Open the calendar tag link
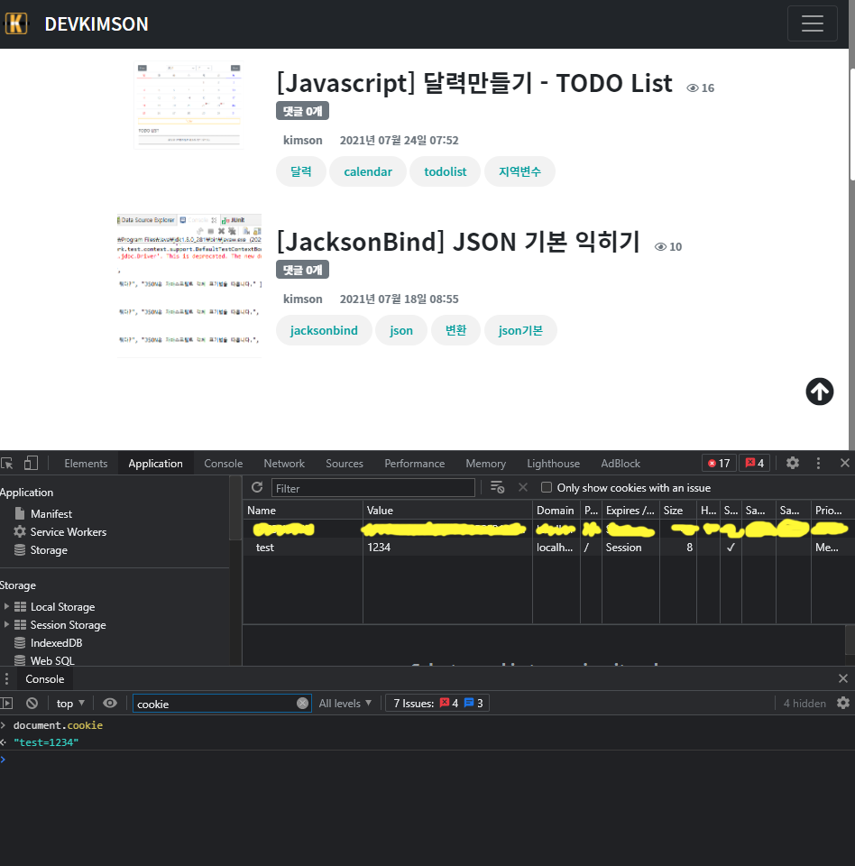Screen dimensions: 855x866 coord(367,170)
